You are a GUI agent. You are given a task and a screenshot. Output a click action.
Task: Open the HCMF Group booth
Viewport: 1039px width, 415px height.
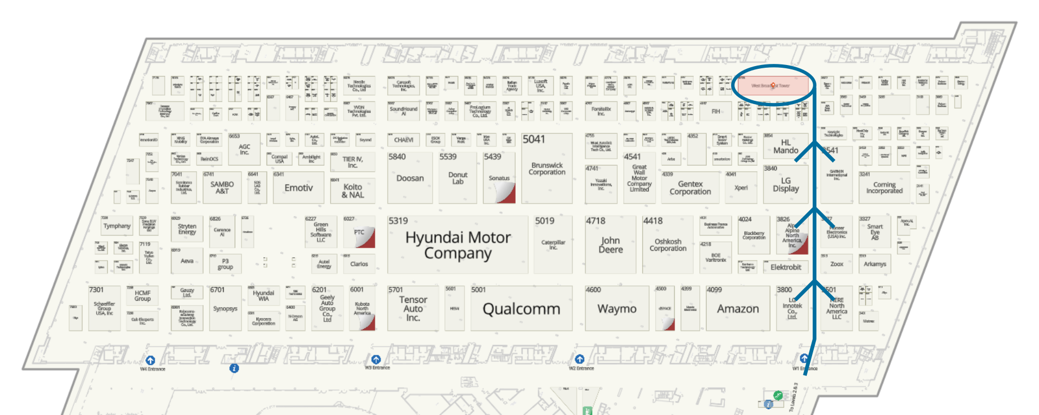(x=142, y=296)
